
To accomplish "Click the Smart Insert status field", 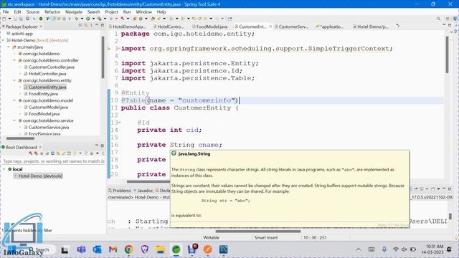I will click(266, 237).
